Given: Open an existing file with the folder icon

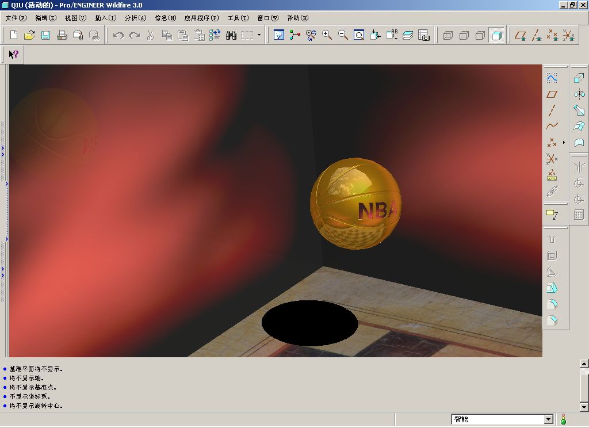Looking at the screenshot, I should tap(29, 36).
